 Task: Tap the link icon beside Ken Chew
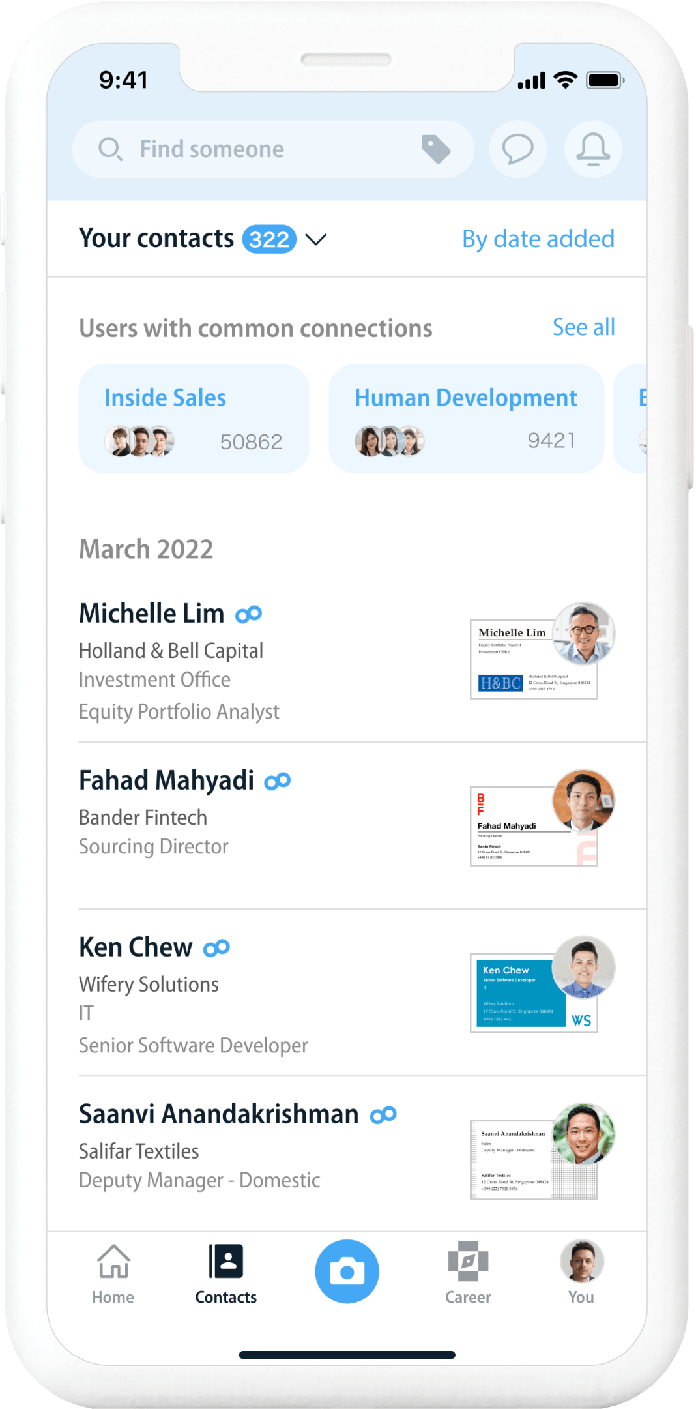[216, 948]
